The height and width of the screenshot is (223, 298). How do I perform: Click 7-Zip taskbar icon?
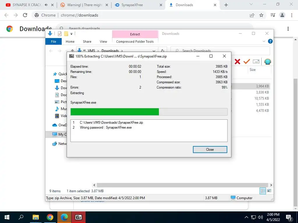click(79, 217)
